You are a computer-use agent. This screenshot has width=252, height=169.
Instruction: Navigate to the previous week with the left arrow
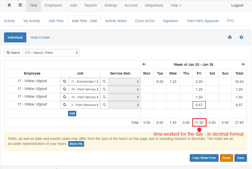point(144,64)
